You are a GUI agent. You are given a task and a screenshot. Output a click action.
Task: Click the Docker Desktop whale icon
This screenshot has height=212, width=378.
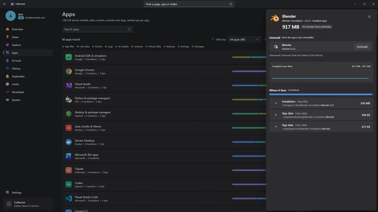69,142
